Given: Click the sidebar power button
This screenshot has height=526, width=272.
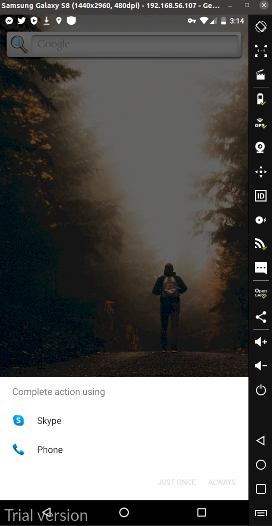Looking at the screenshot, I should point(260,390).
